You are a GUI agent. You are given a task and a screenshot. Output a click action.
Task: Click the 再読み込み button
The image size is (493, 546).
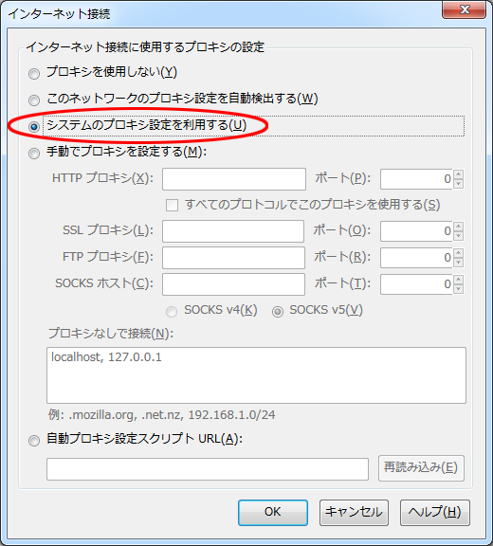(x=421, y=468)
